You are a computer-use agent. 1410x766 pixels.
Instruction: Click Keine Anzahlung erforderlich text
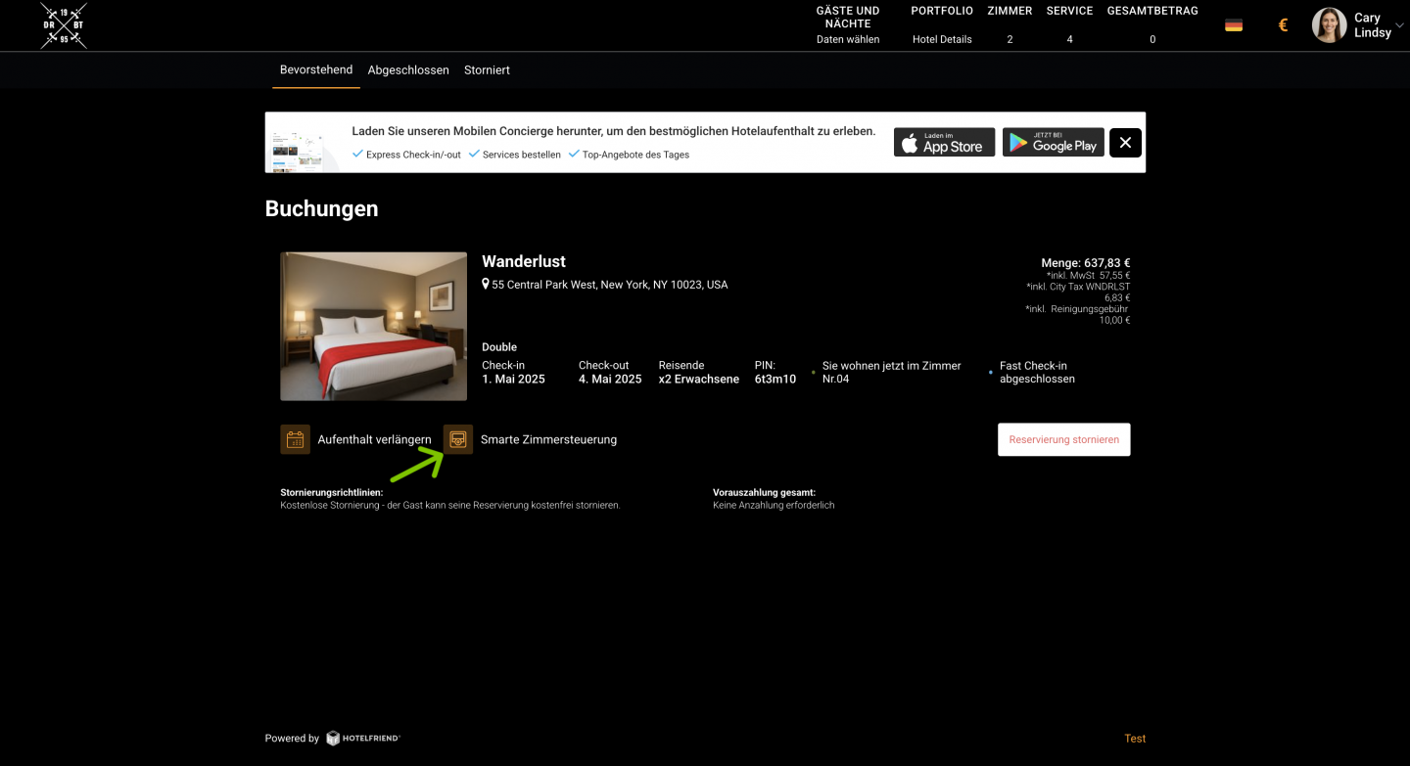pyautogui.click(x=774, y=506)
